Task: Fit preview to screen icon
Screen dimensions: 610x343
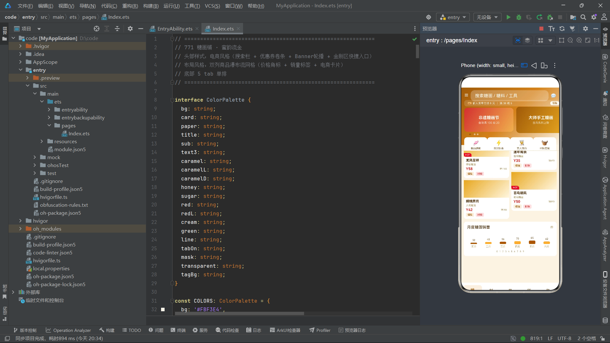Action: [588, 40]
